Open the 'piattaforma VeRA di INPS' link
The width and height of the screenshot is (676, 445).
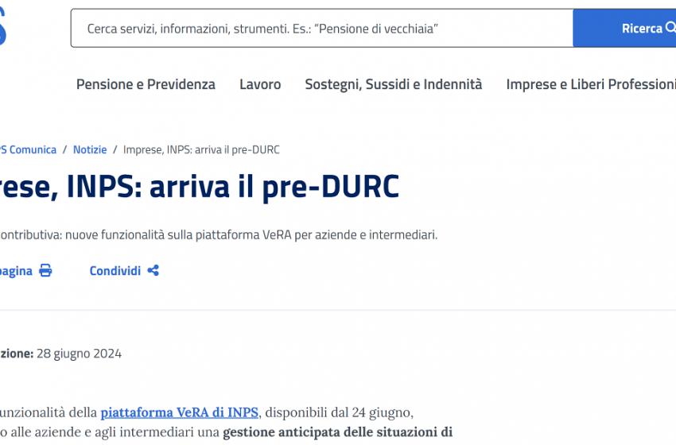point(179,412)
